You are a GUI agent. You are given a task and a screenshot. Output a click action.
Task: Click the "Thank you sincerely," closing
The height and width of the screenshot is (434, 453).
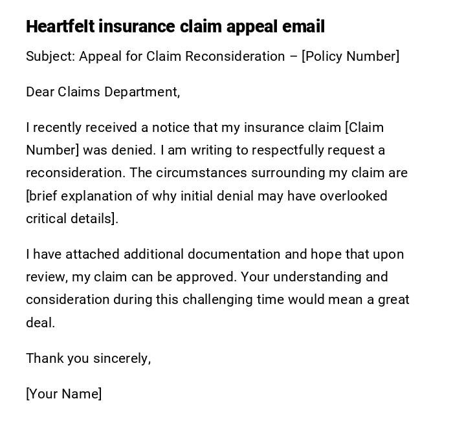[88, 358]
